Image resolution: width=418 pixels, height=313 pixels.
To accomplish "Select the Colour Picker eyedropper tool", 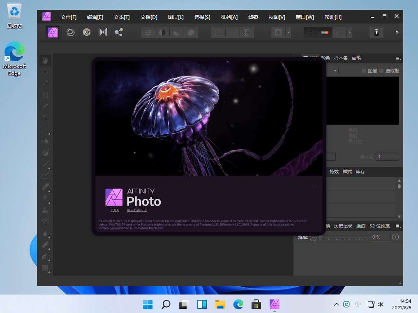I will tap(45, 83).
